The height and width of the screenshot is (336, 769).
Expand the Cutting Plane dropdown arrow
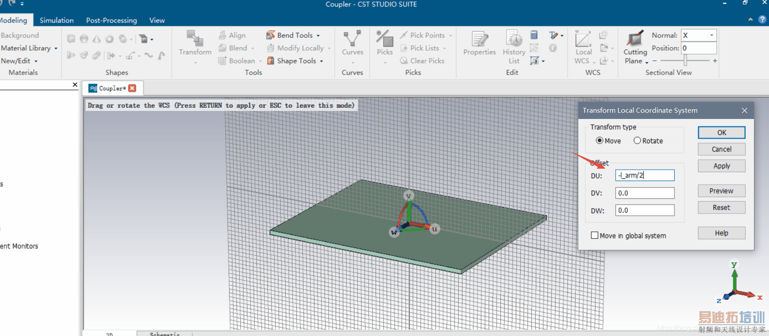(647, 62)
